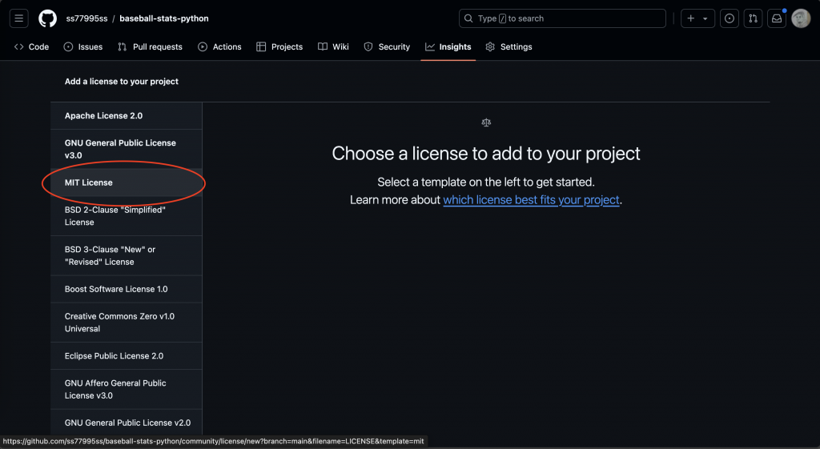Select Boost Software License 1.0 template
Image resolution: width=820 pixels, height=449 pixels.
(126, 289)
